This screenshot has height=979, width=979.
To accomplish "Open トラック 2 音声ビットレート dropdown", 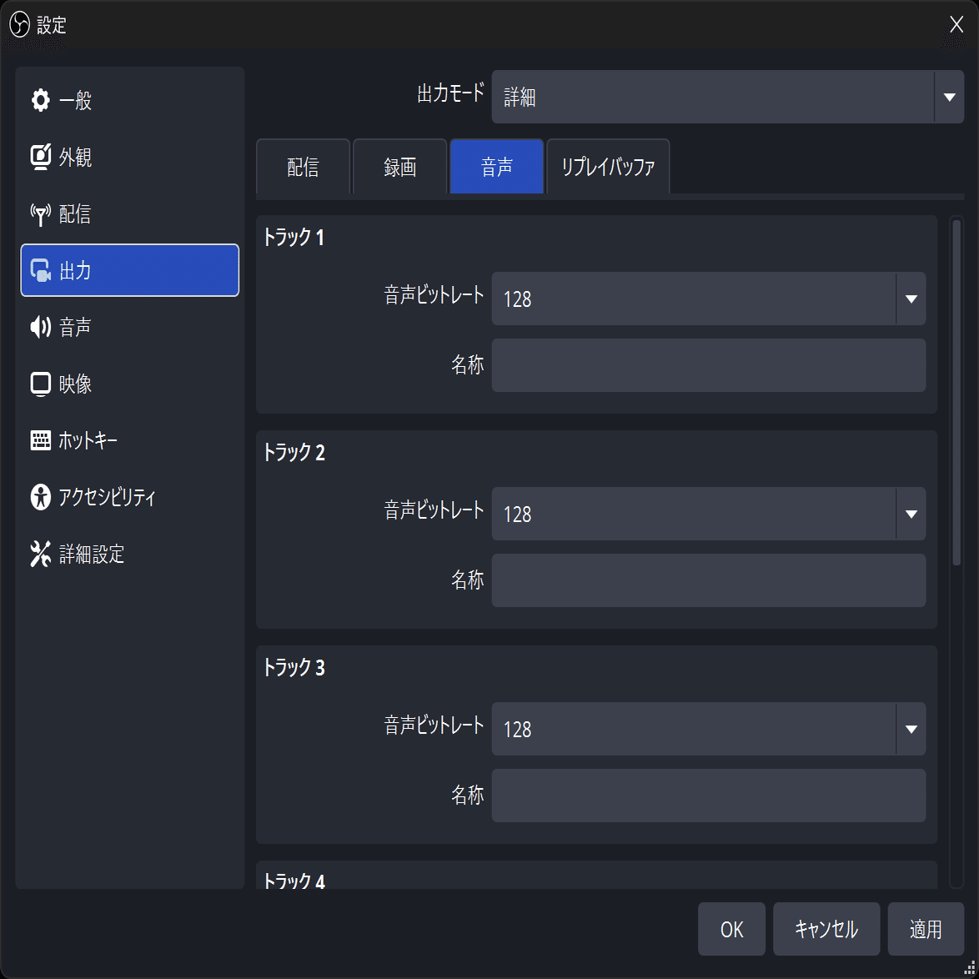I will (911, 514).
